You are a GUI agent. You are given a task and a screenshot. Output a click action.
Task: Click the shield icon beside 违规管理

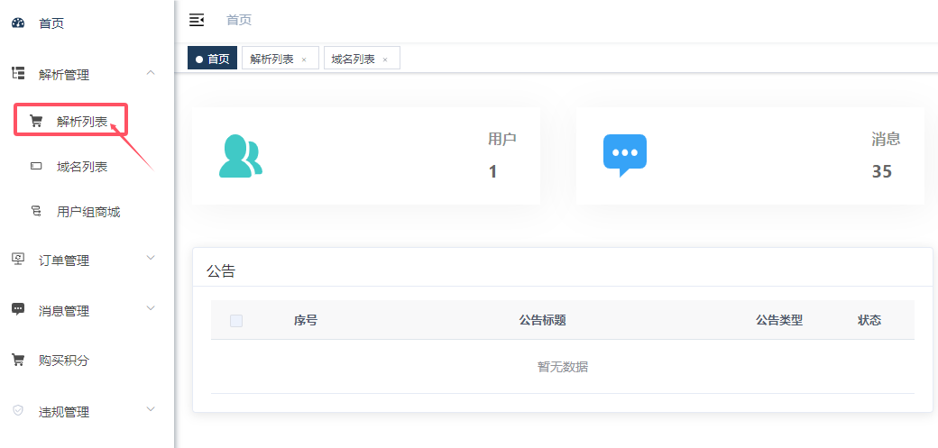pyautogui.click(x=18, y=411)
